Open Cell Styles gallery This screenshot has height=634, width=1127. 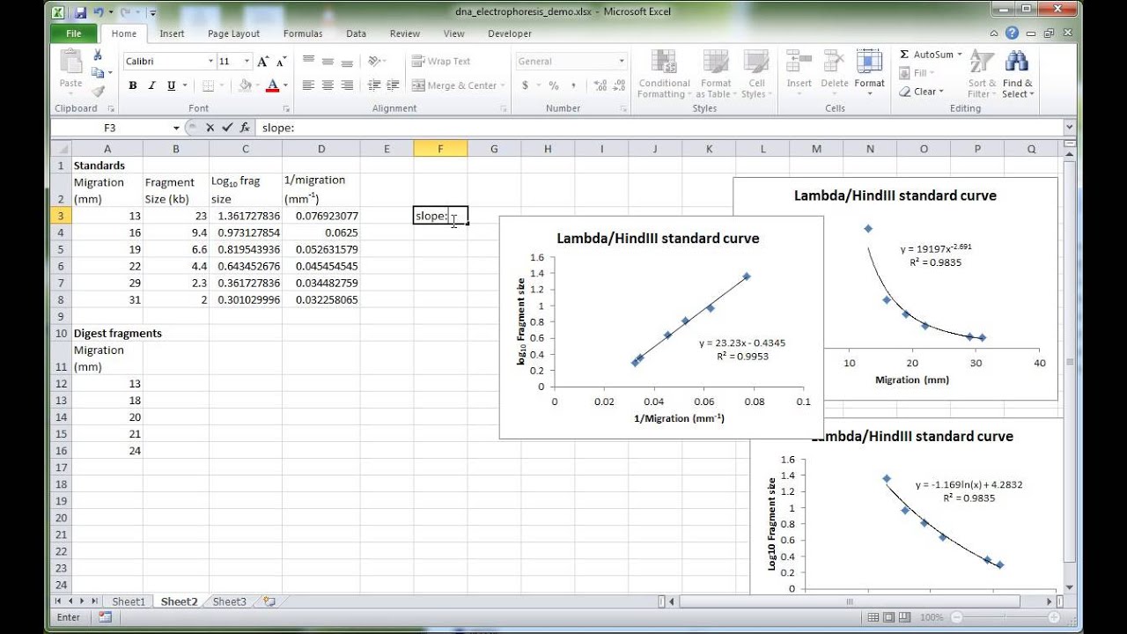click(x=755, y=74)
